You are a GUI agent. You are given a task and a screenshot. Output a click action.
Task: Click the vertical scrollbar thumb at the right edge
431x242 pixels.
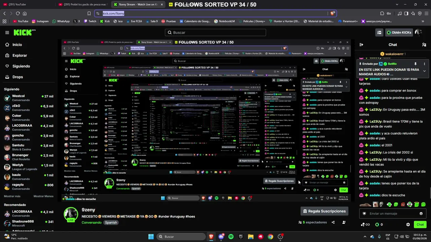(x=430, y=193)
